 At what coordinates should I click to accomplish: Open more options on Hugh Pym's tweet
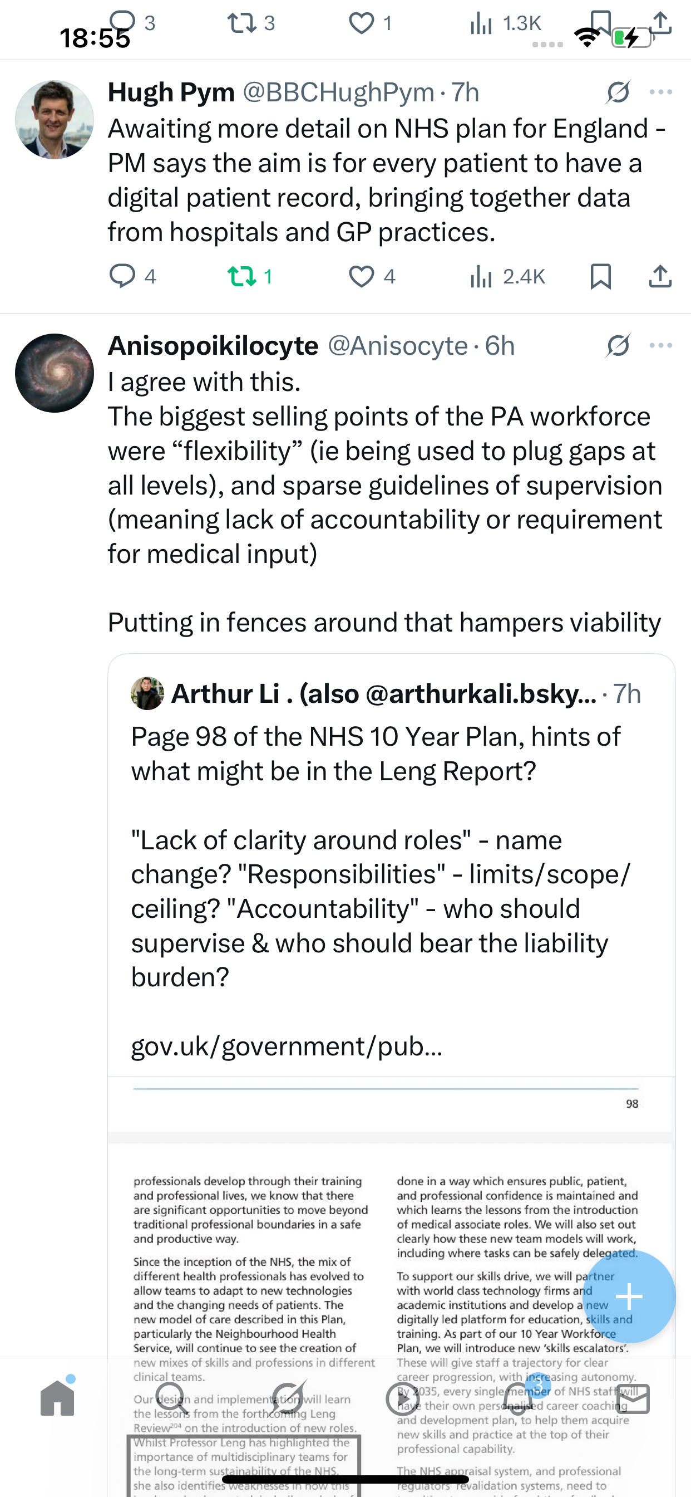pyautogui.click(x=661, y=92)
